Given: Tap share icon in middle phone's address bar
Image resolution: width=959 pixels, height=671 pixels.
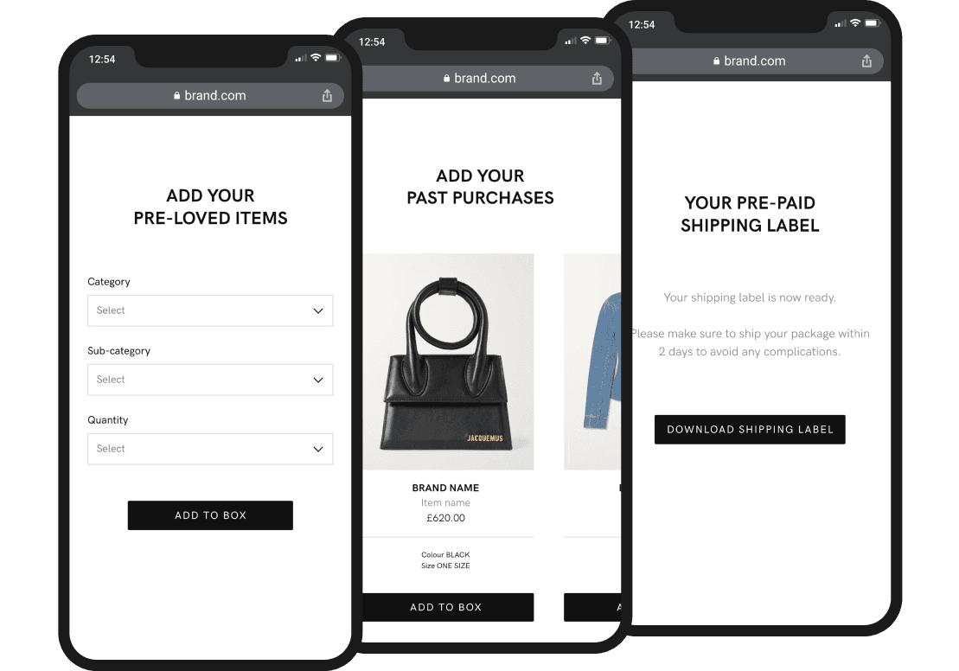Looking at the screenshot, I should coord(597,79).
